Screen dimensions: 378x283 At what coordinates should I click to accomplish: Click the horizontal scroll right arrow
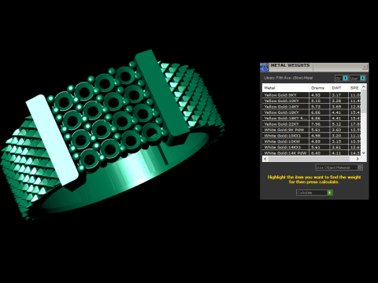(x=358, y=159)
